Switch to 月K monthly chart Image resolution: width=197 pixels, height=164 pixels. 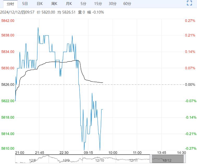coord(69,4)
